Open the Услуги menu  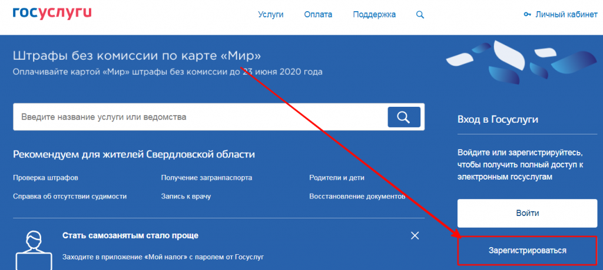pos(271,15)
